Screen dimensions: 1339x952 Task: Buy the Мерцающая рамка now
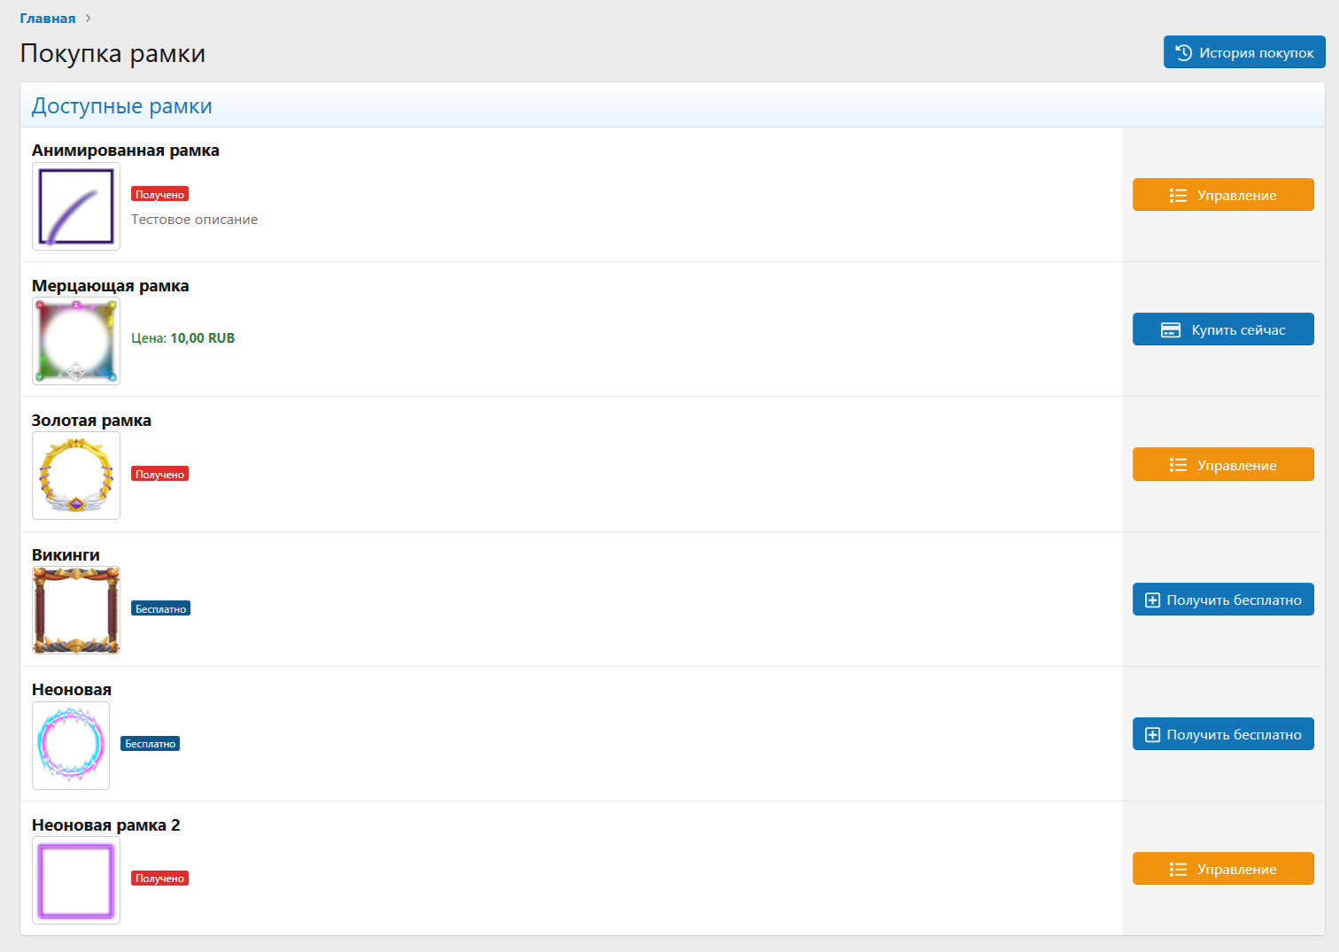point(1222,329)
